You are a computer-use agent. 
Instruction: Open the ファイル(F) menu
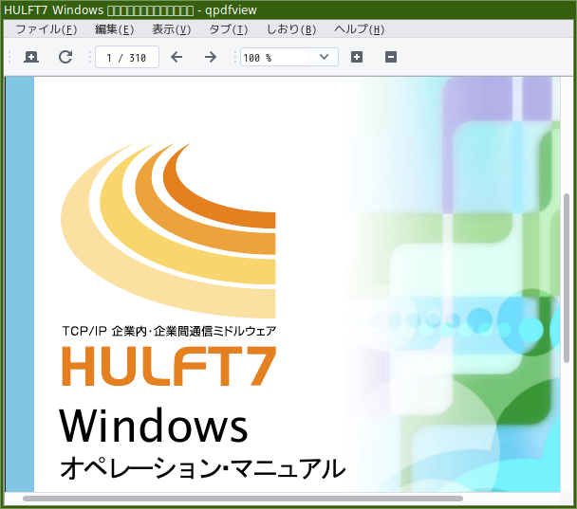47,29
